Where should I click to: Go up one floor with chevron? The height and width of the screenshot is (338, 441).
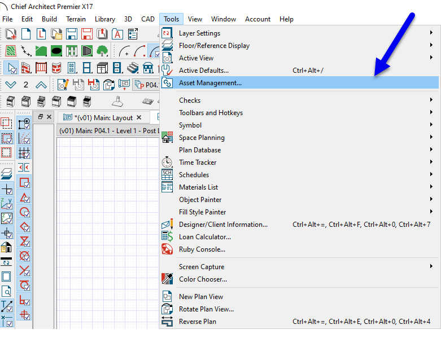pyautogui.click(x=41, y=85)
